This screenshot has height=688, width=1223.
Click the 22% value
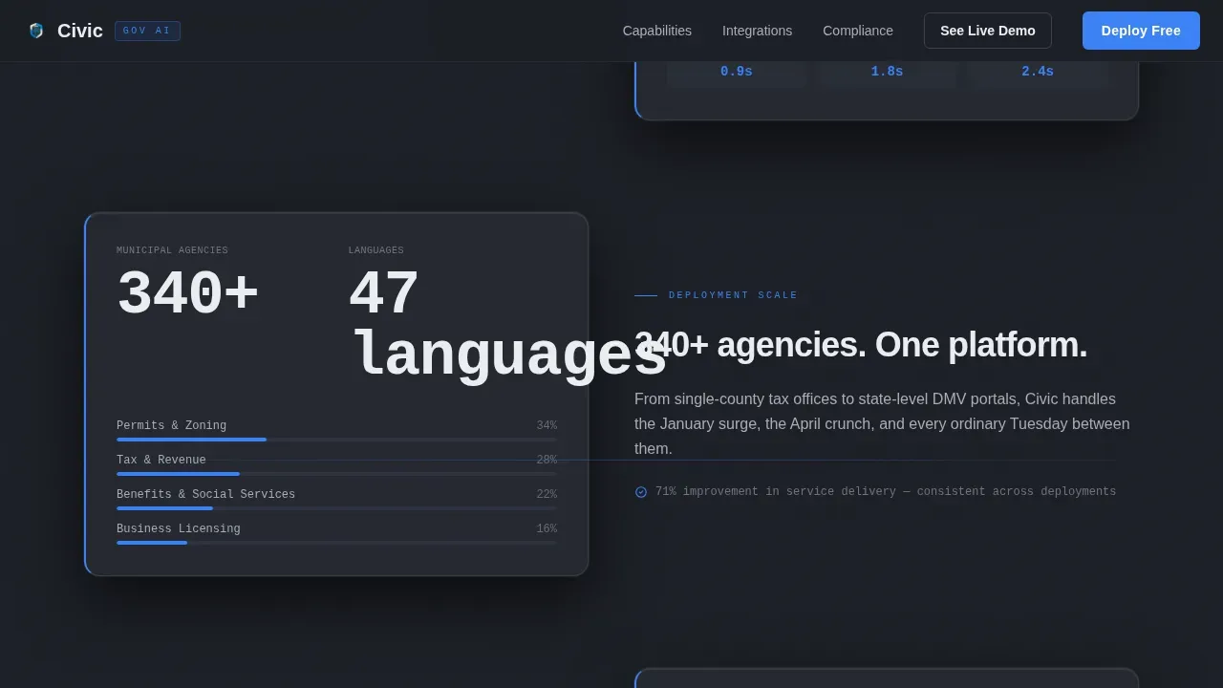[x=547, y=495]
